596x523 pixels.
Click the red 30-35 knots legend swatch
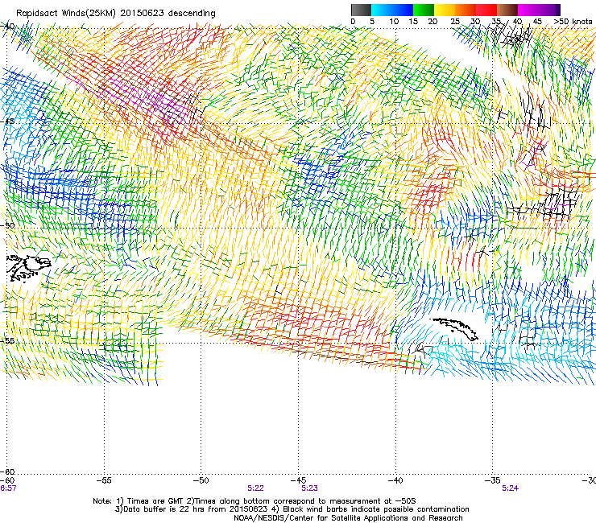[x=486, y=10]
